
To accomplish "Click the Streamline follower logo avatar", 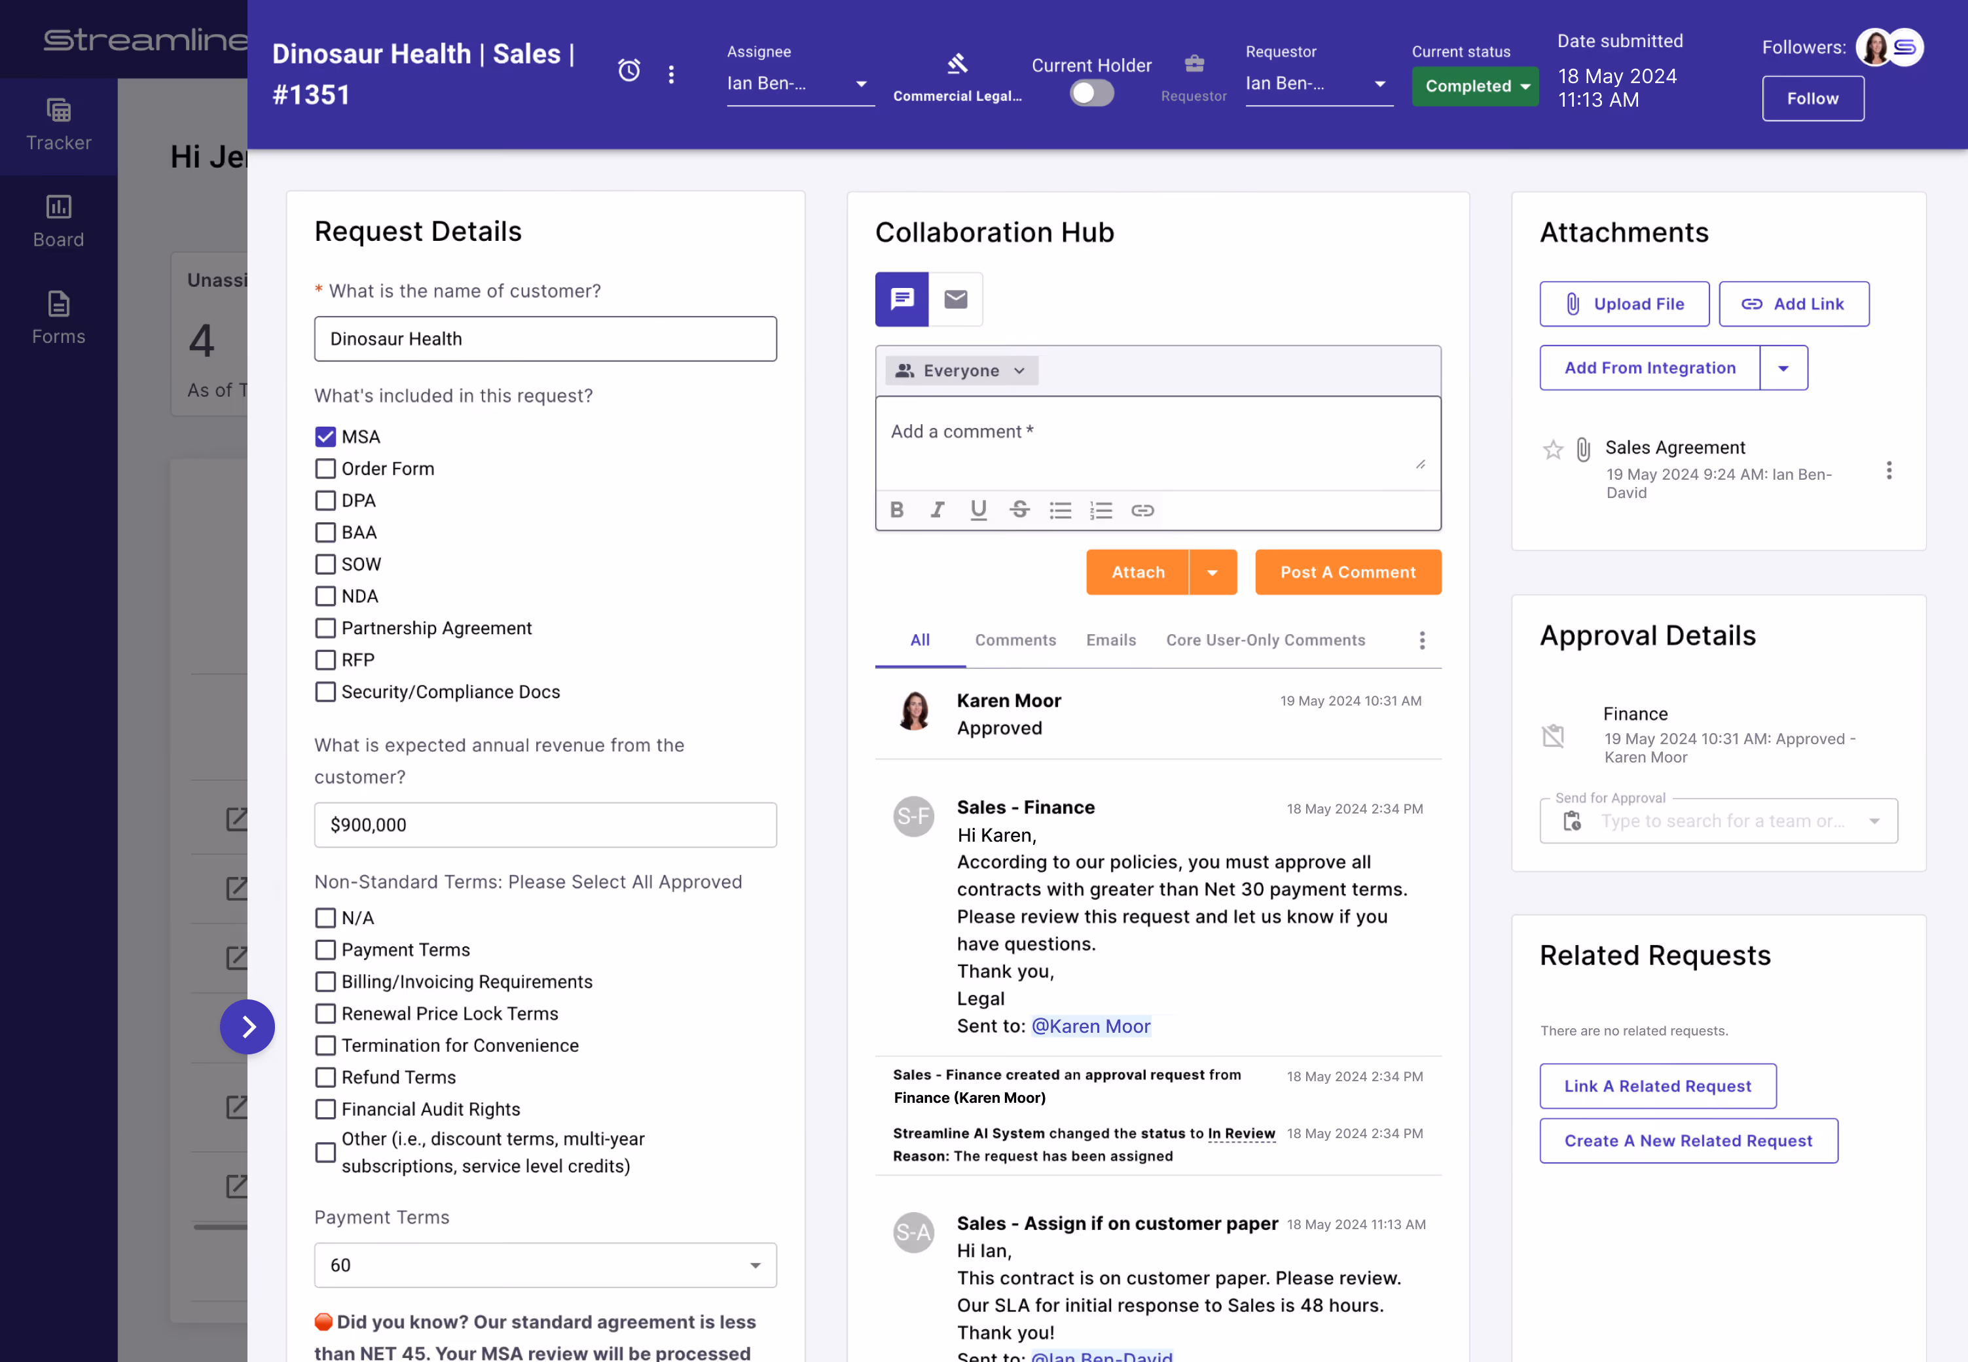I will (x=1906, y=47).
